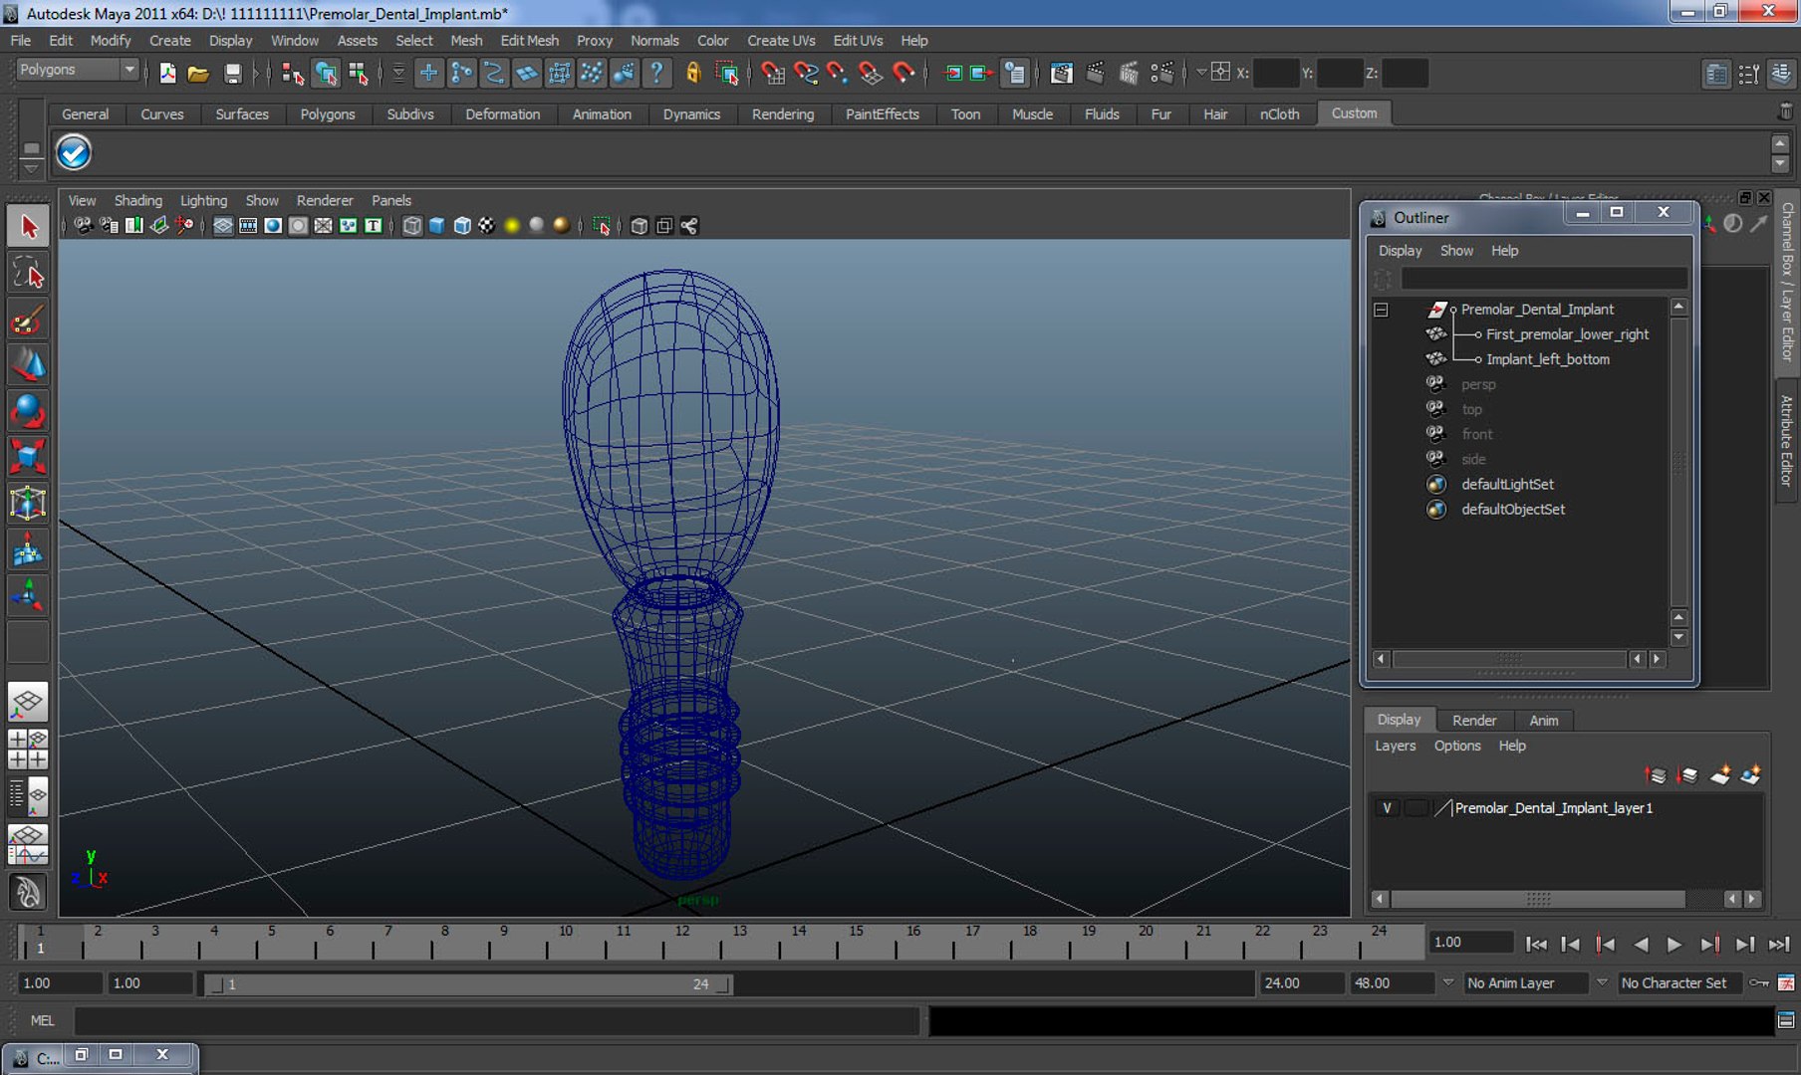Select First_premolar_lower_right in Outliner
This screenshot has height=1075, width=1801.
(x=1567, y=334)
